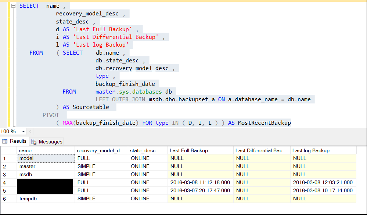This screenshot has height=215, width=367.
Task: Select the recovery_model_desc column header
Action: [101, 150]
